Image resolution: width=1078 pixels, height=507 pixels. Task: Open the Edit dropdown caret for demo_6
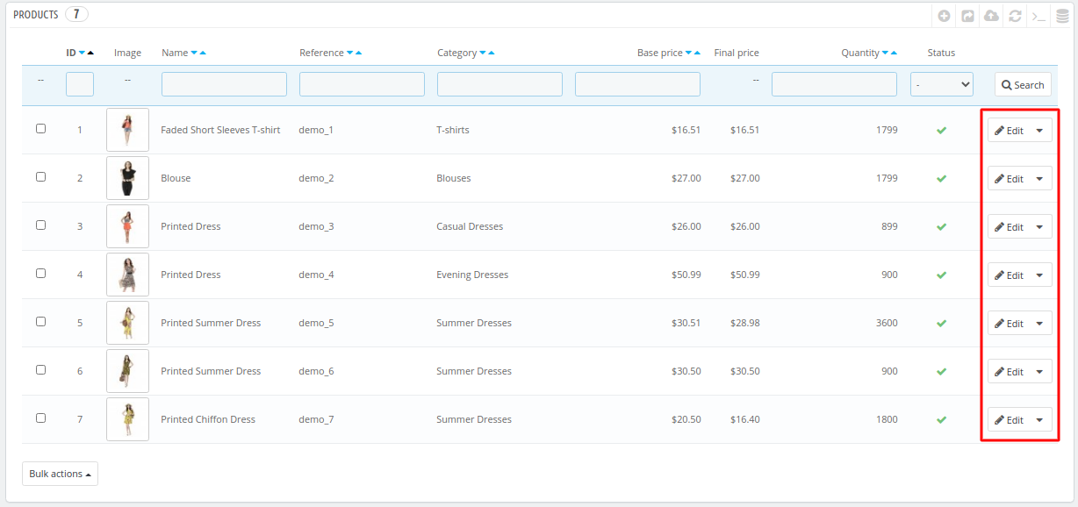point(1039,371)
